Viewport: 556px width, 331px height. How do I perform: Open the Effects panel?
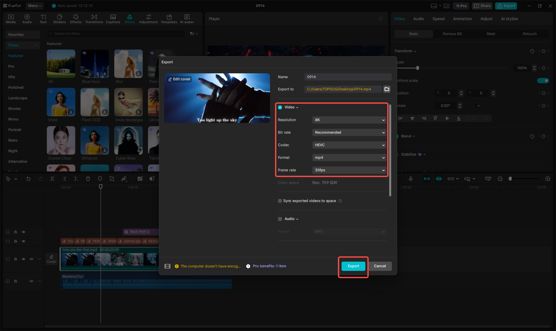click(76, 18)
